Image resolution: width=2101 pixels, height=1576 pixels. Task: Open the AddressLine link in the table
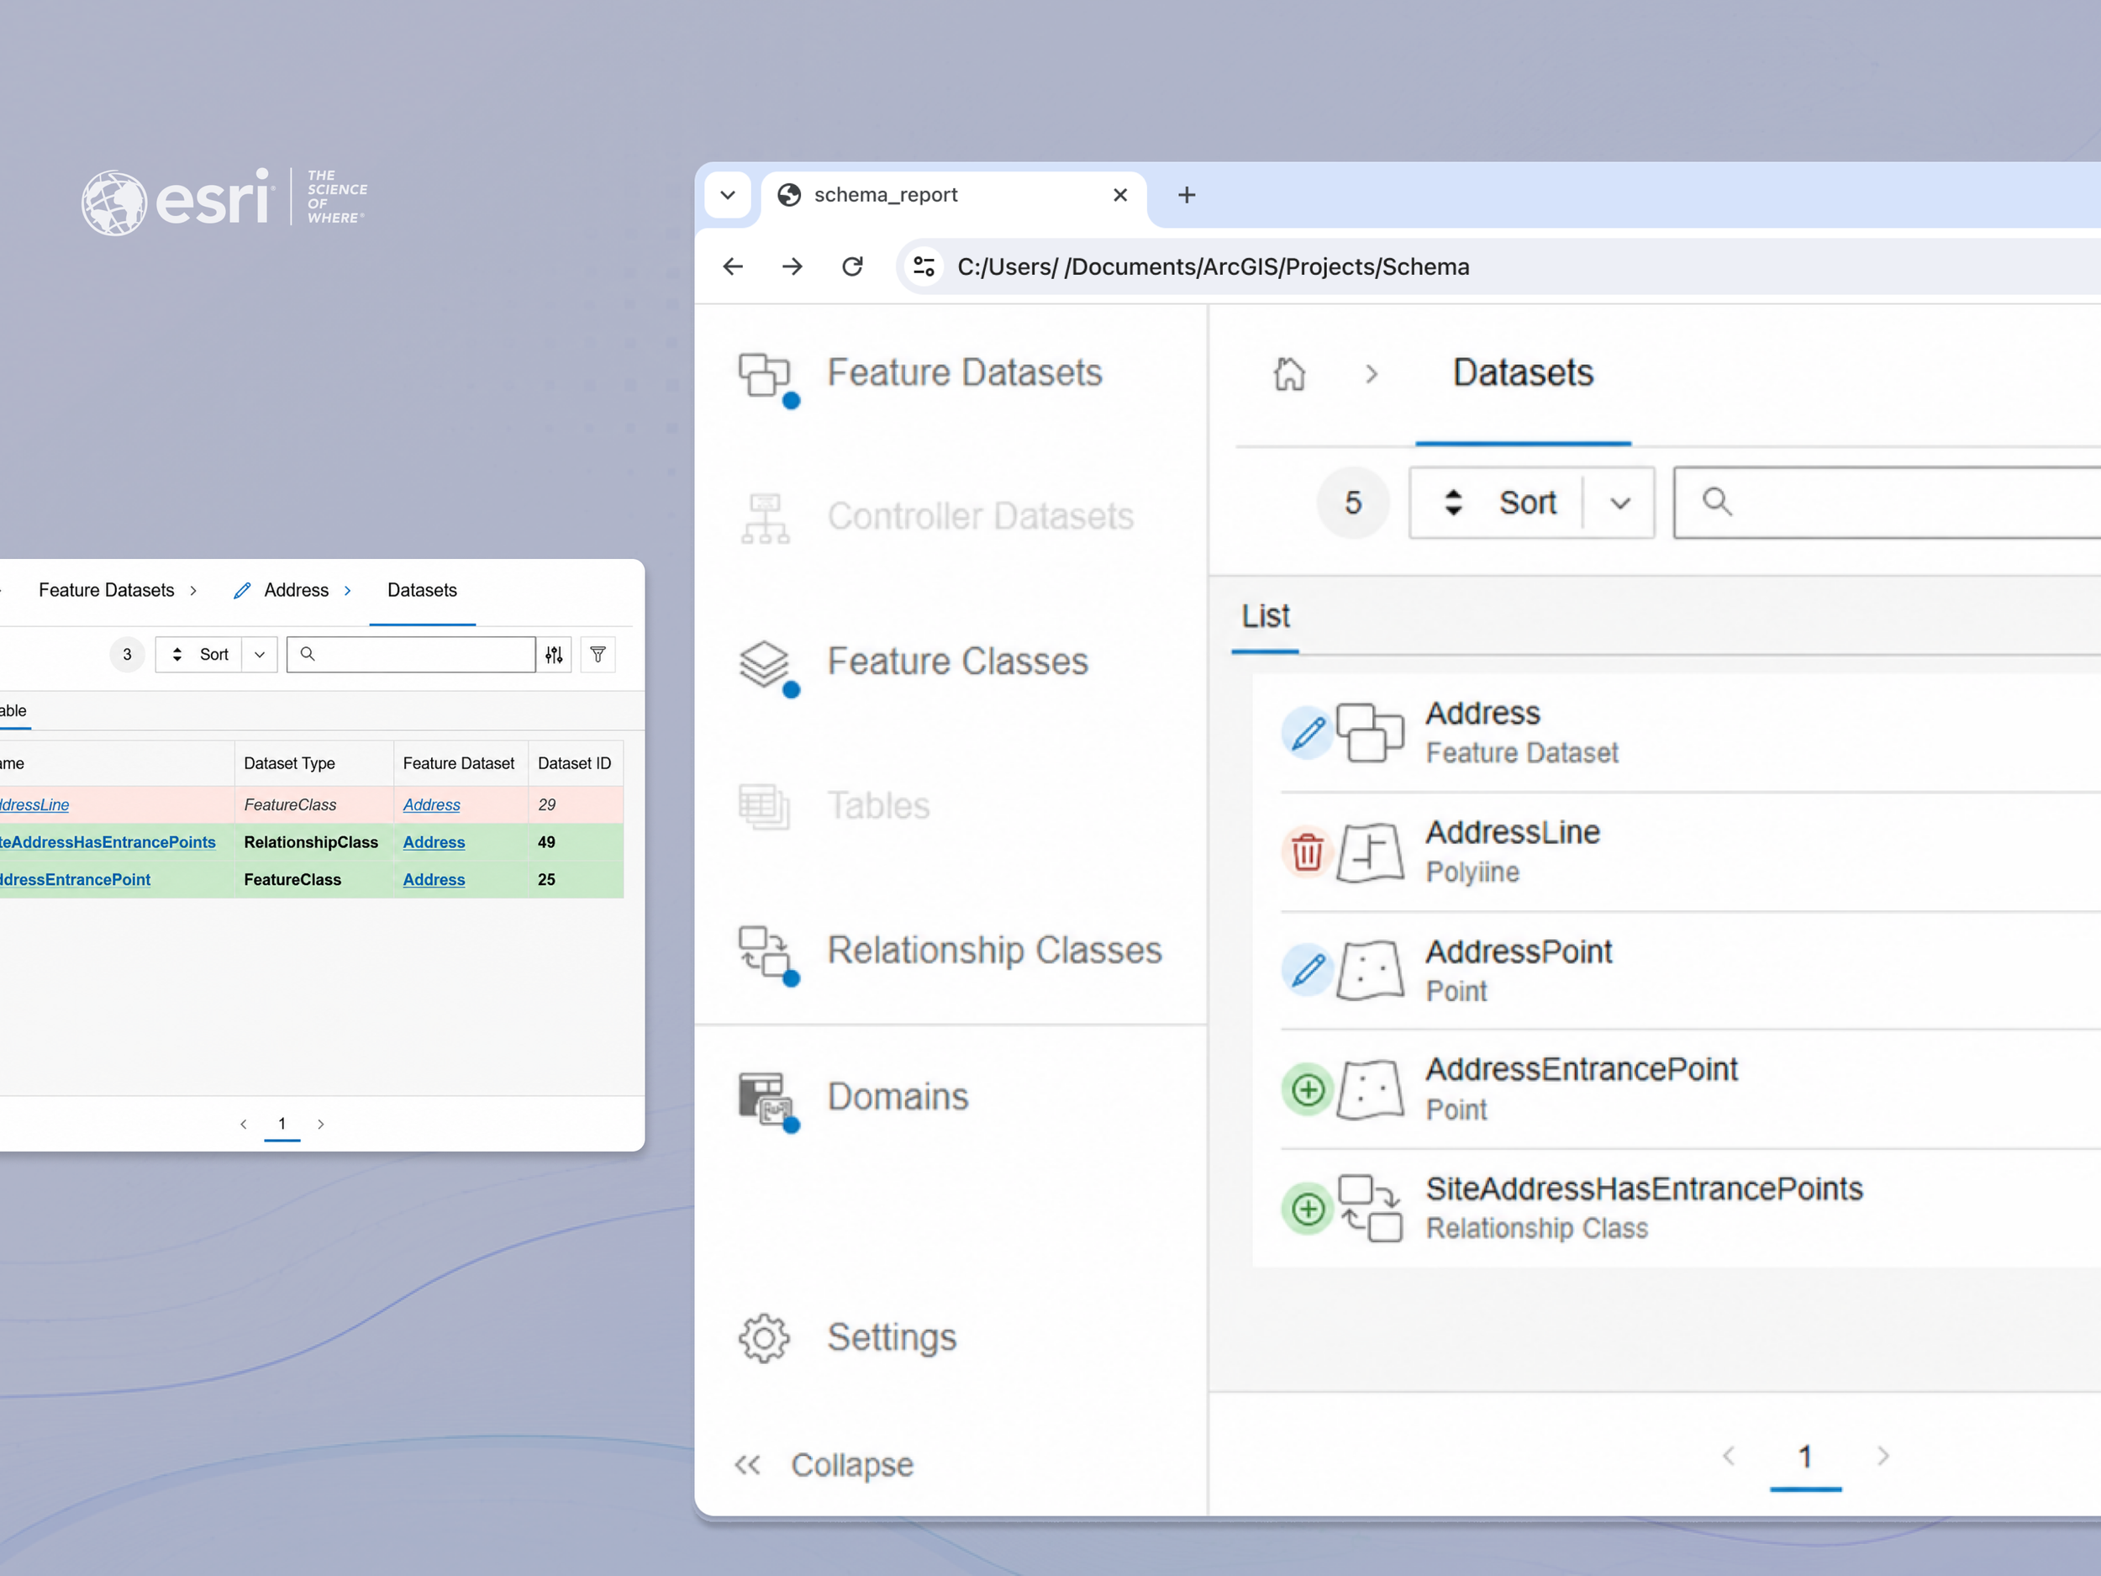tap(34, 804)
